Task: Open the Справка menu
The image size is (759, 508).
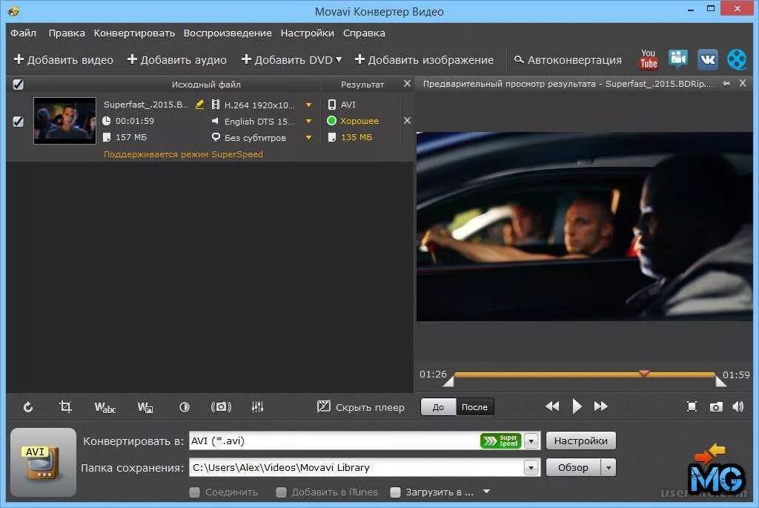Action: click(364, 33)
